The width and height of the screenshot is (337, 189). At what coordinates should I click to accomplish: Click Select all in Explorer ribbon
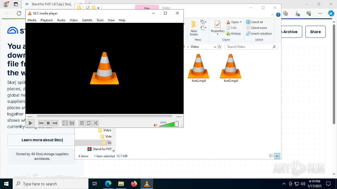pyautogui.click(x=255, y=22)
